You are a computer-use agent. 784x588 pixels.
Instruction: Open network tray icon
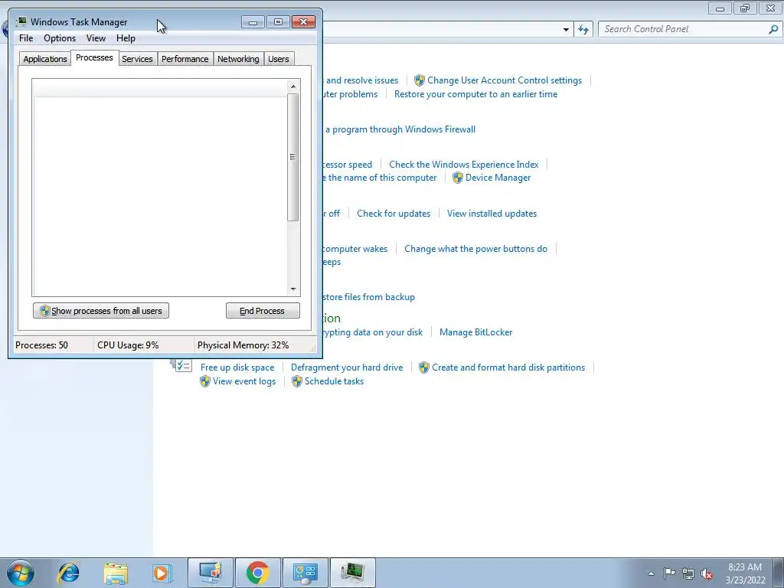click(688, 573)
